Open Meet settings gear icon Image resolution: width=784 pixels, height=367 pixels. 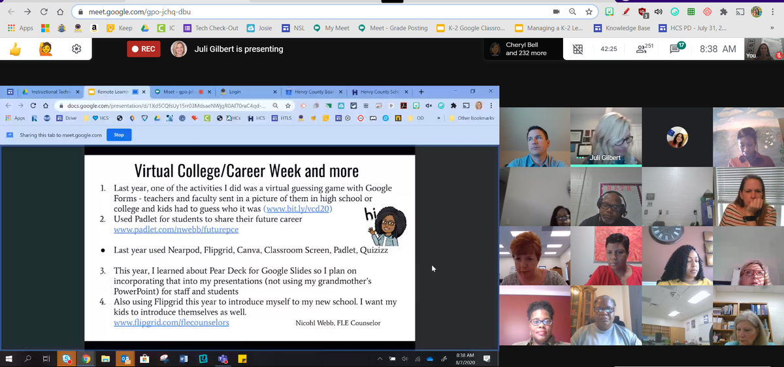[76, 49]
